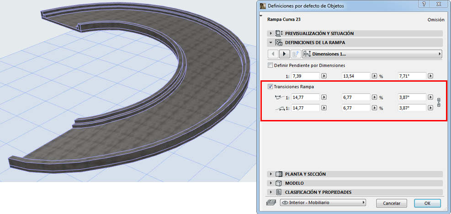Go to the previous settings page arrow
Viewport: 451px width, 214px height.
(x=273, y=54)
